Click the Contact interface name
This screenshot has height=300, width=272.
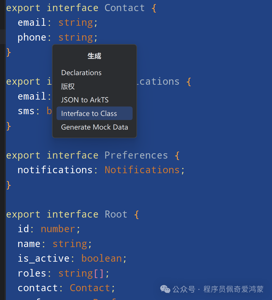click(124, 8)
